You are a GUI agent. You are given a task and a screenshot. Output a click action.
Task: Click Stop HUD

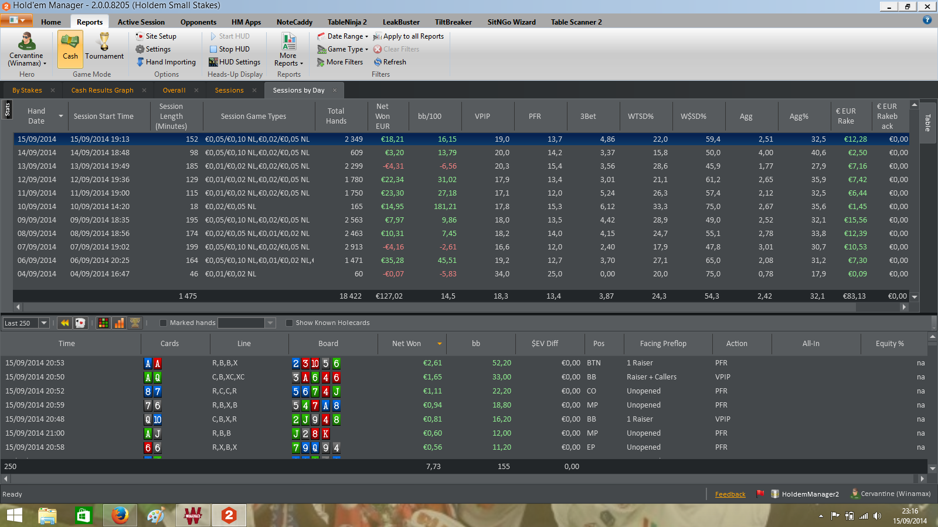click(x=229, y=49)
